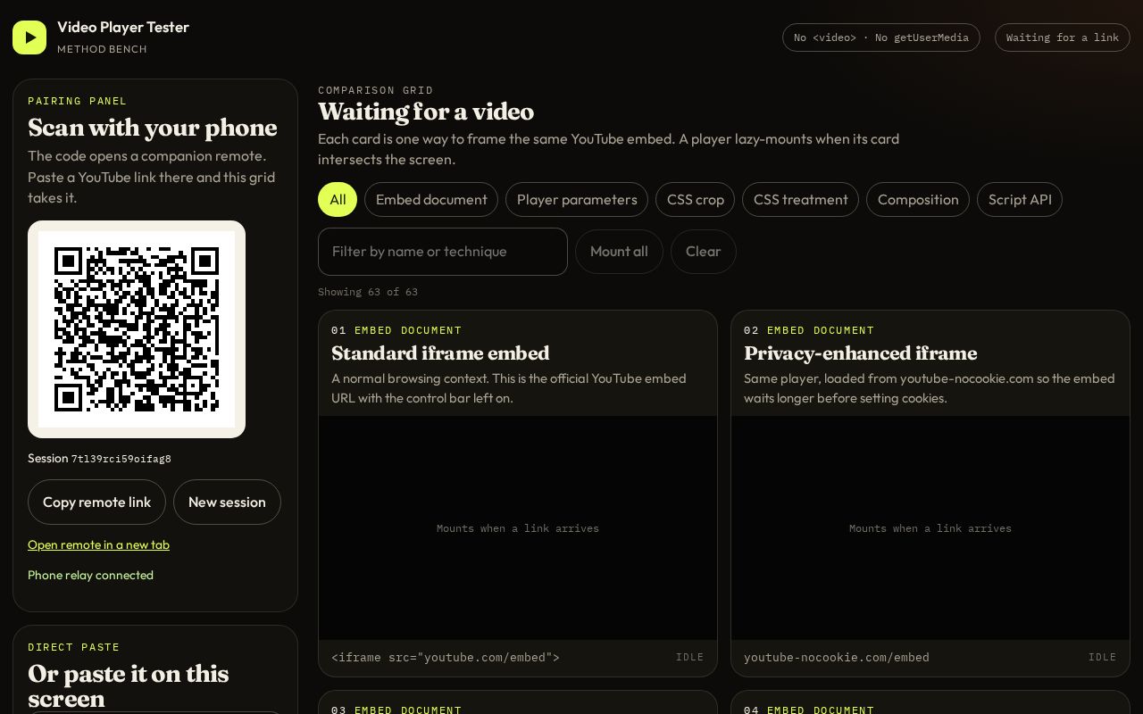Click the 'No <video> · No getUserMedia' status pill
Image resolution: width=1143 pixels, height=714 pixels.
pos(881,37)
